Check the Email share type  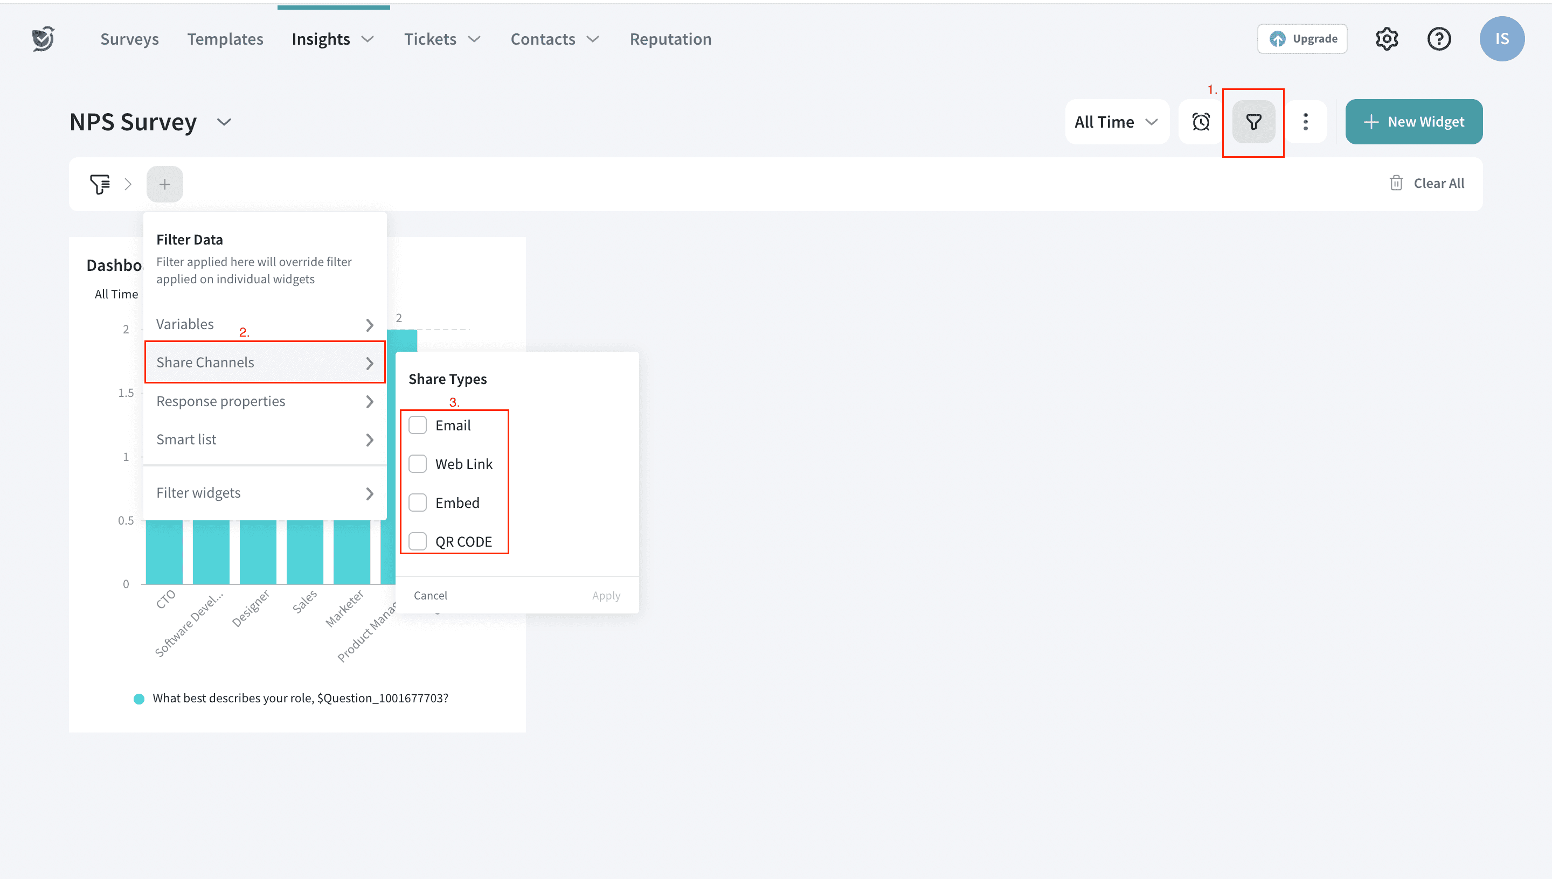point(417,425)
